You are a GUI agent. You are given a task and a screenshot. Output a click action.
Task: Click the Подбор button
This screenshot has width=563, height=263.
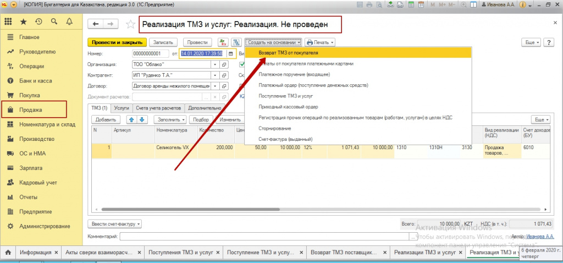pos(201,119)
